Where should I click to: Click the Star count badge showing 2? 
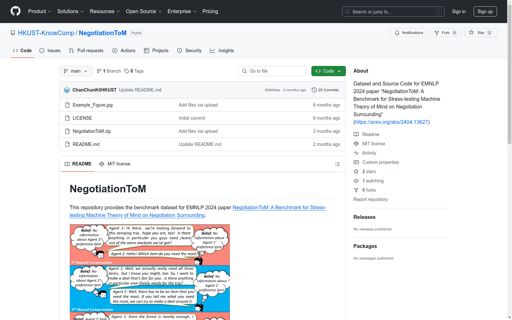(489, 33)
